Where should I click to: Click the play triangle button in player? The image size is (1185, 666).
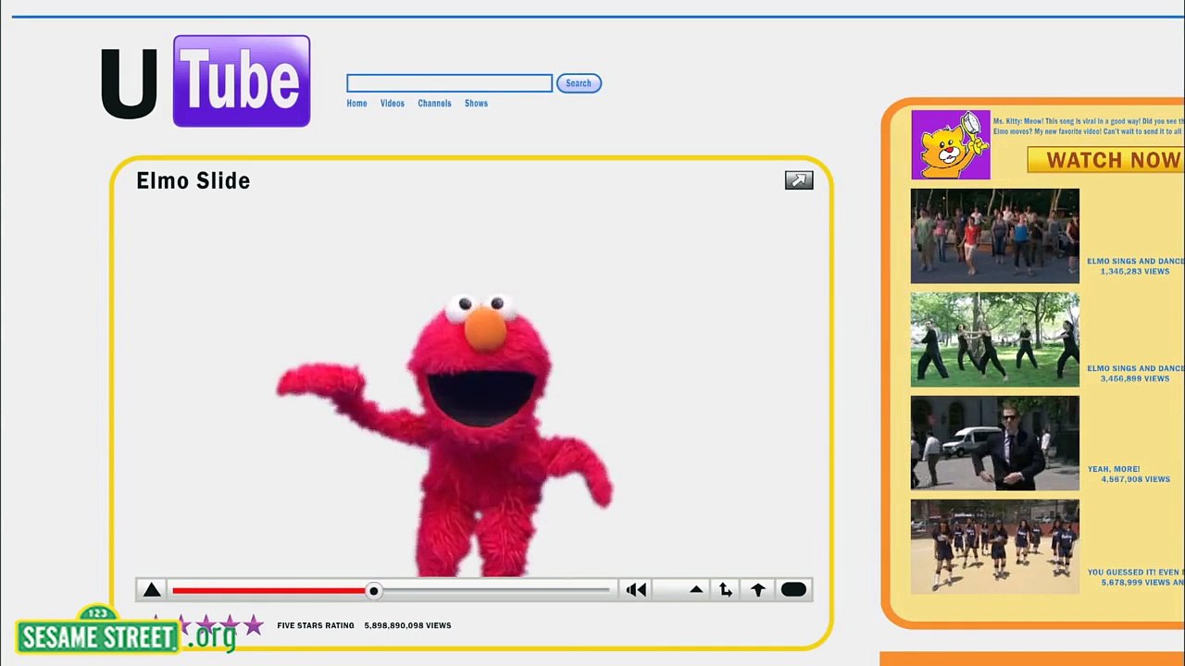coord(152,590)
